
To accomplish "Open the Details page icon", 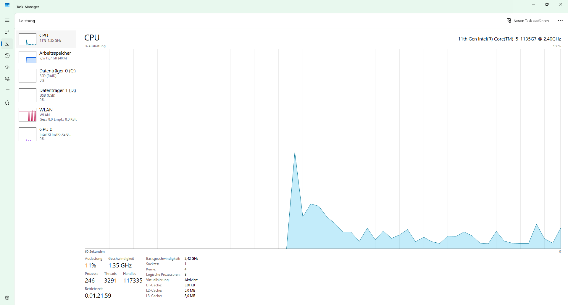I will coord(7,91).
